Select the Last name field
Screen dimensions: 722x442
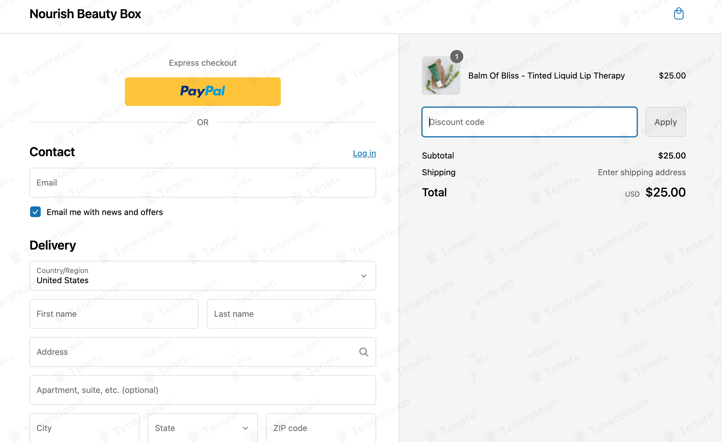(291, 314)
